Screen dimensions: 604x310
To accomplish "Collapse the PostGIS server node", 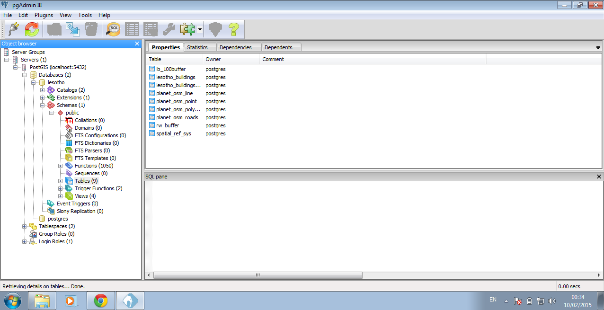I will coord(16,67).
